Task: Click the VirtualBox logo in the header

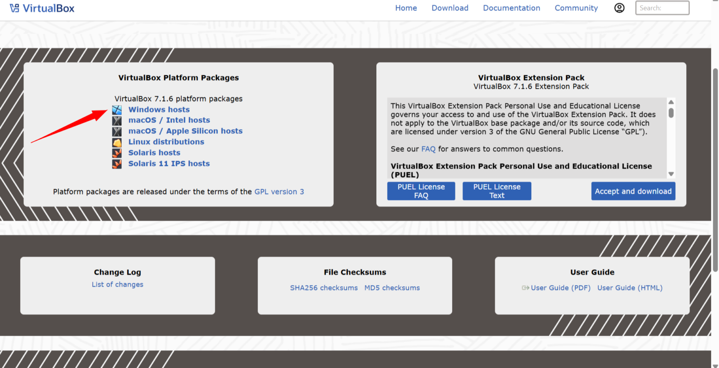Action: click(42, 7)
